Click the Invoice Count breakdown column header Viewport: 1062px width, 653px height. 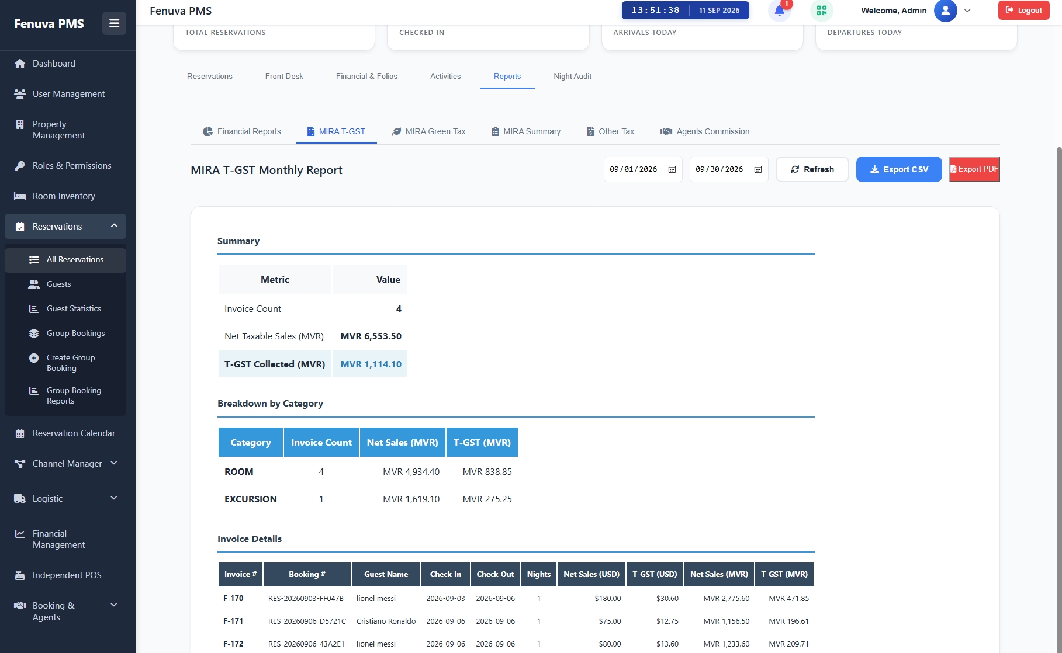(x=321, y=443)
